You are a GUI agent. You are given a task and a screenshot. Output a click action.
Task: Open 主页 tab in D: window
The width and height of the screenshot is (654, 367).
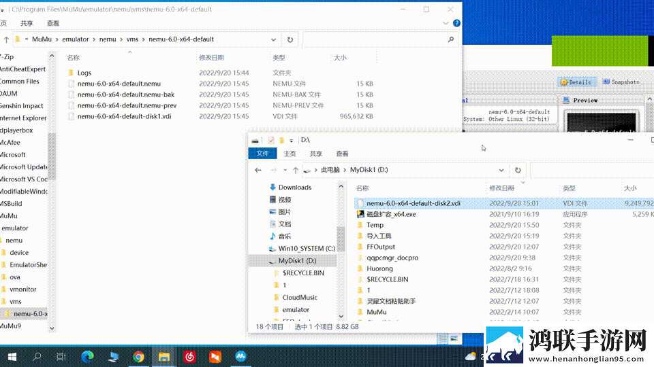[x=290, y=154]
